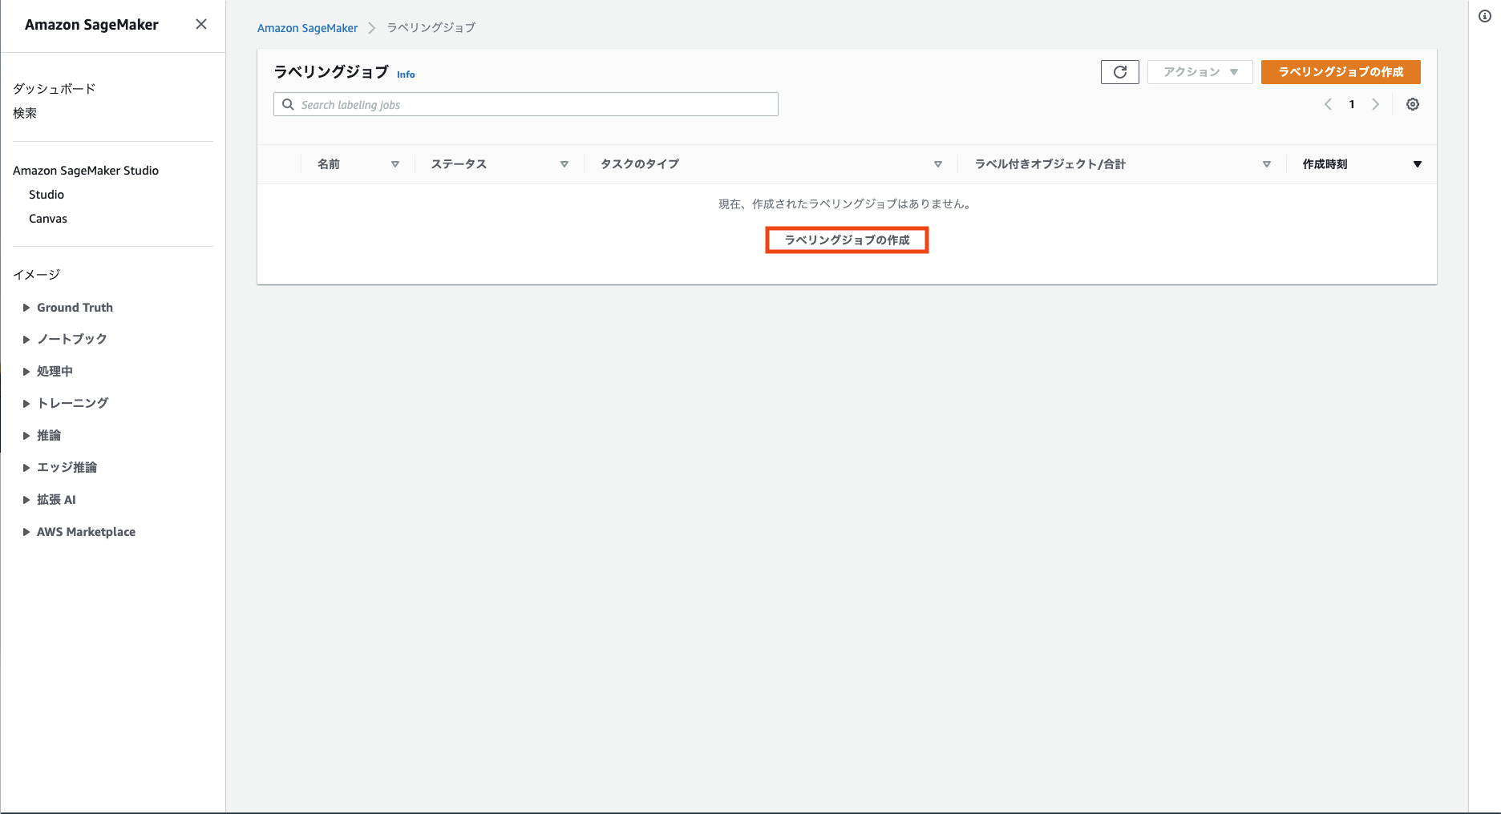1501x814 pixels.
Task: Expand the Ground Truth section
Action: pos(26,308)
